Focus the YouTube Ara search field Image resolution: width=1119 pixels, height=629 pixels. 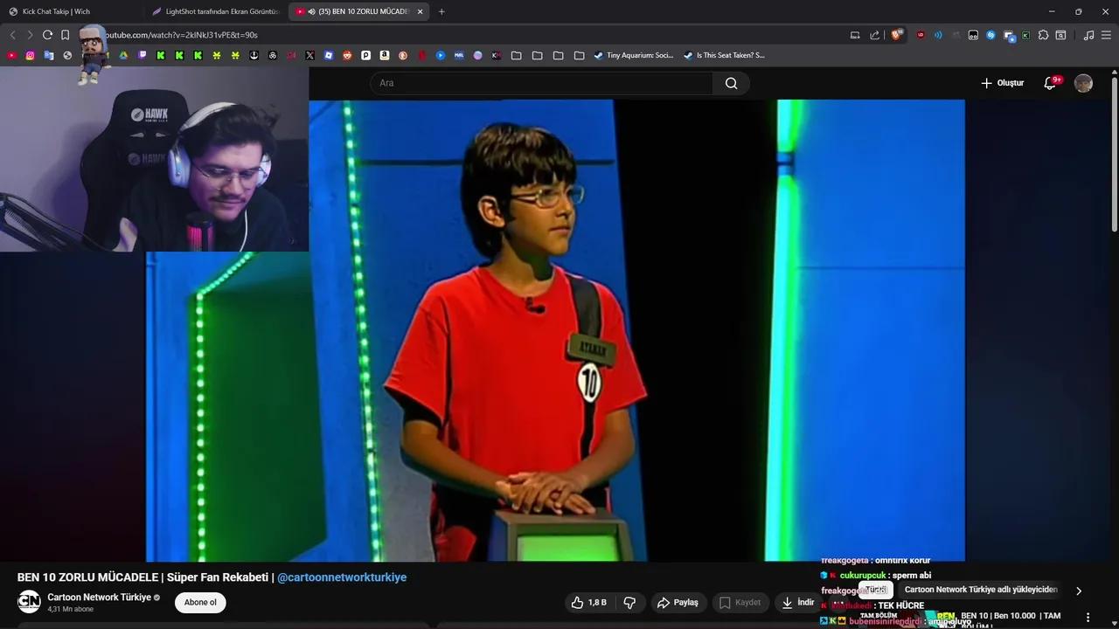tap(542, 83)
